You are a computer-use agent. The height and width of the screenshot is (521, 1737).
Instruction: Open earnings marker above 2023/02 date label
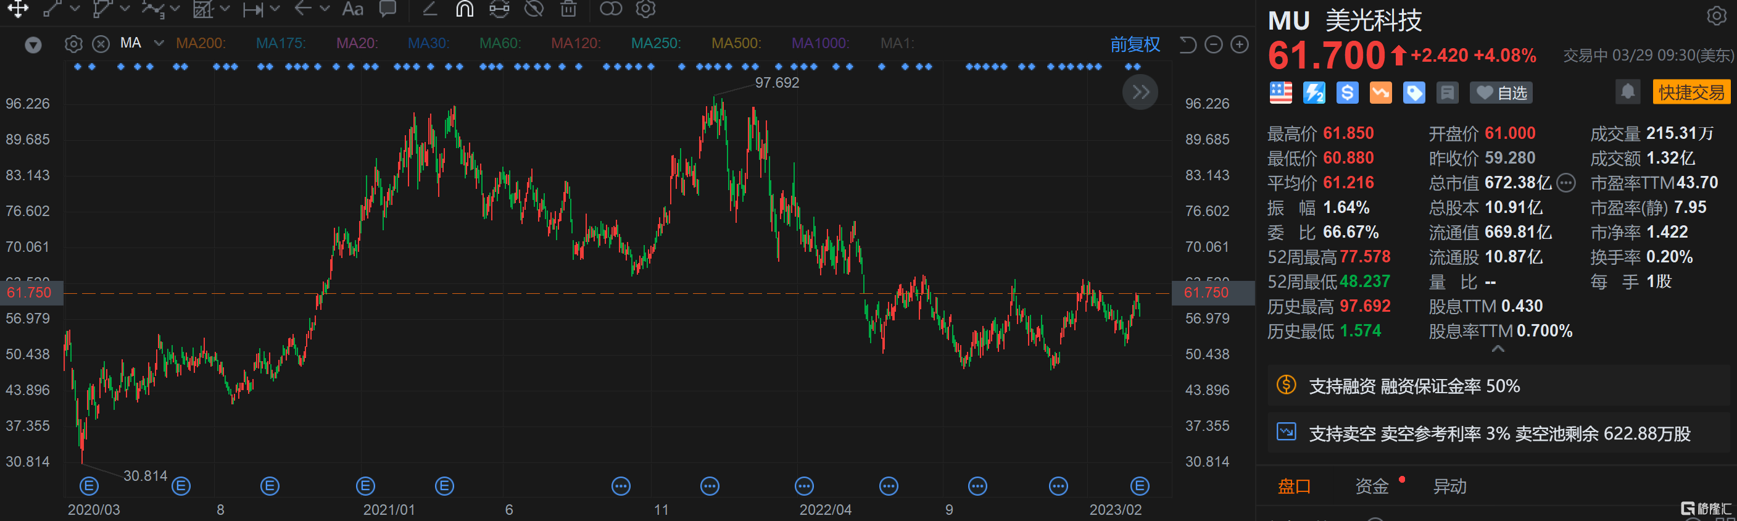(1140, 486)
